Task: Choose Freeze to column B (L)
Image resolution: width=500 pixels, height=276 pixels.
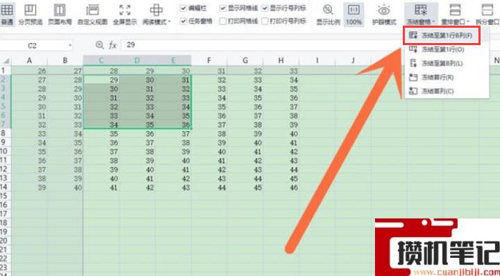Action: point(447,63)
